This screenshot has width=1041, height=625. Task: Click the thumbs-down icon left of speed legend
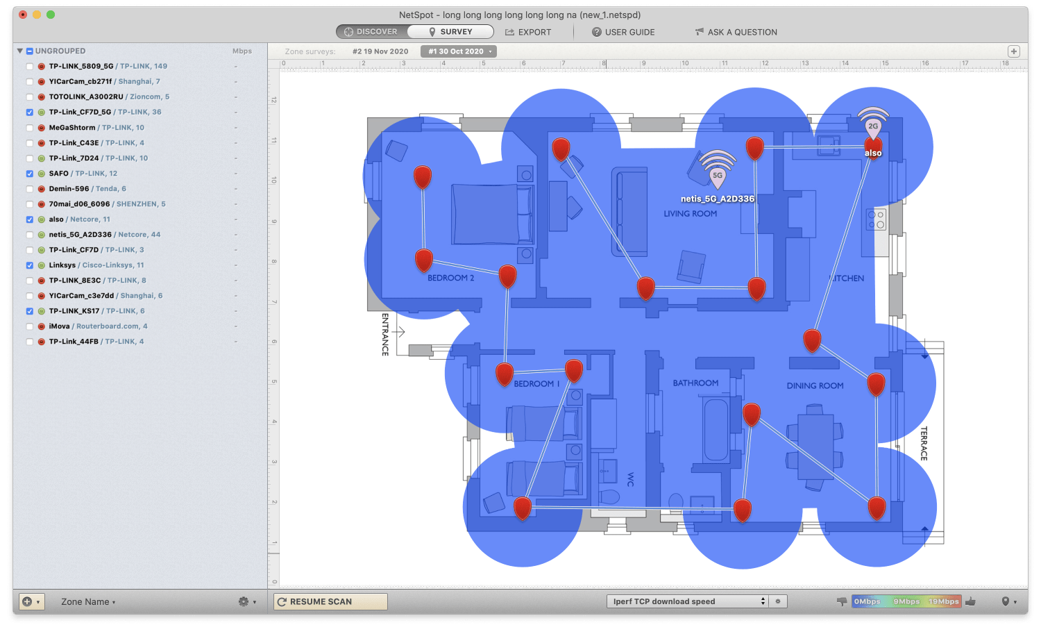[842, 601]
